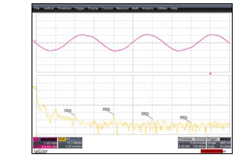
Task: Click the C2 channel ground level indicator
Action: (34, 41)
